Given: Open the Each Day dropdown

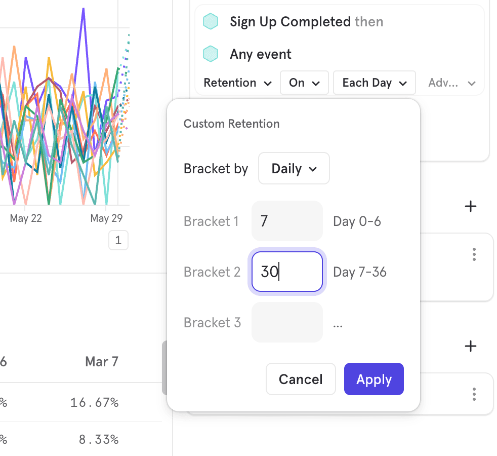Looking at the screenshot, I should pyautogui.click(x=374, y=83).
